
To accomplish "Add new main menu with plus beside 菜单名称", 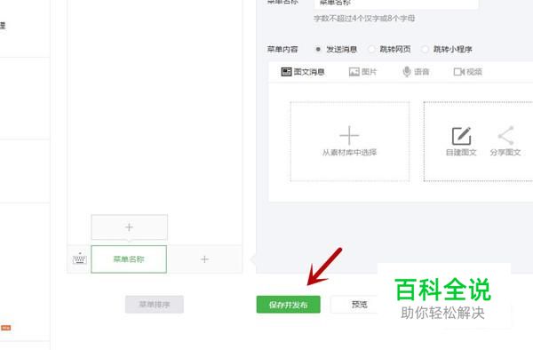I will (204, 259).
